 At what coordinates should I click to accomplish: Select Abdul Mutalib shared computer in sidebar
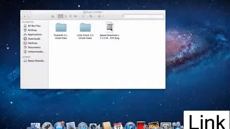(x=36, y=61)
